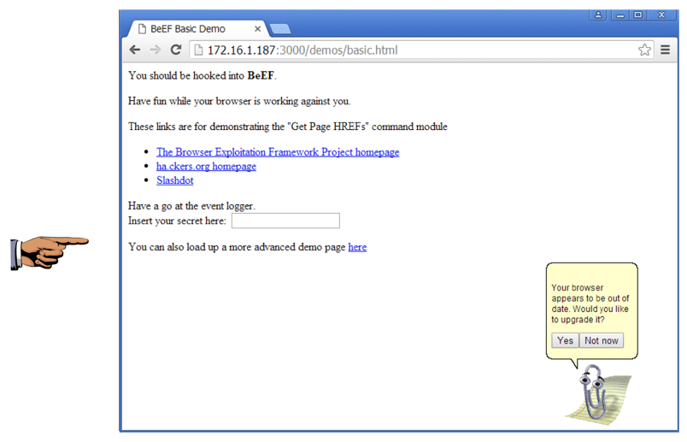Open the user profile button in title bar
Image resolution: width=687 pixels, height=442 pixels.
pos(598,15)
